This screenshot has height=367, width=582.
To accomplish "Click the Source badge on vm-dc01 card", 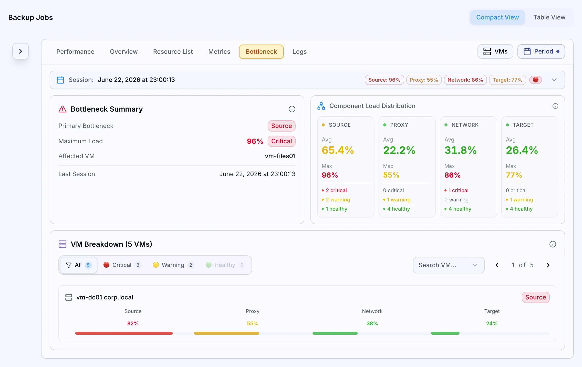I will point(535,297).
